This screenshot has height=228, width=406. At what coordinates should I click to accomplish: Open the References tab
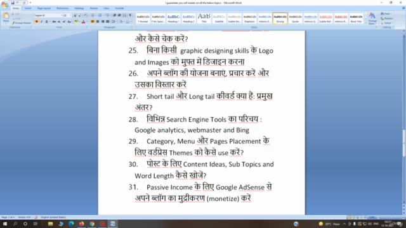(62, 8)
